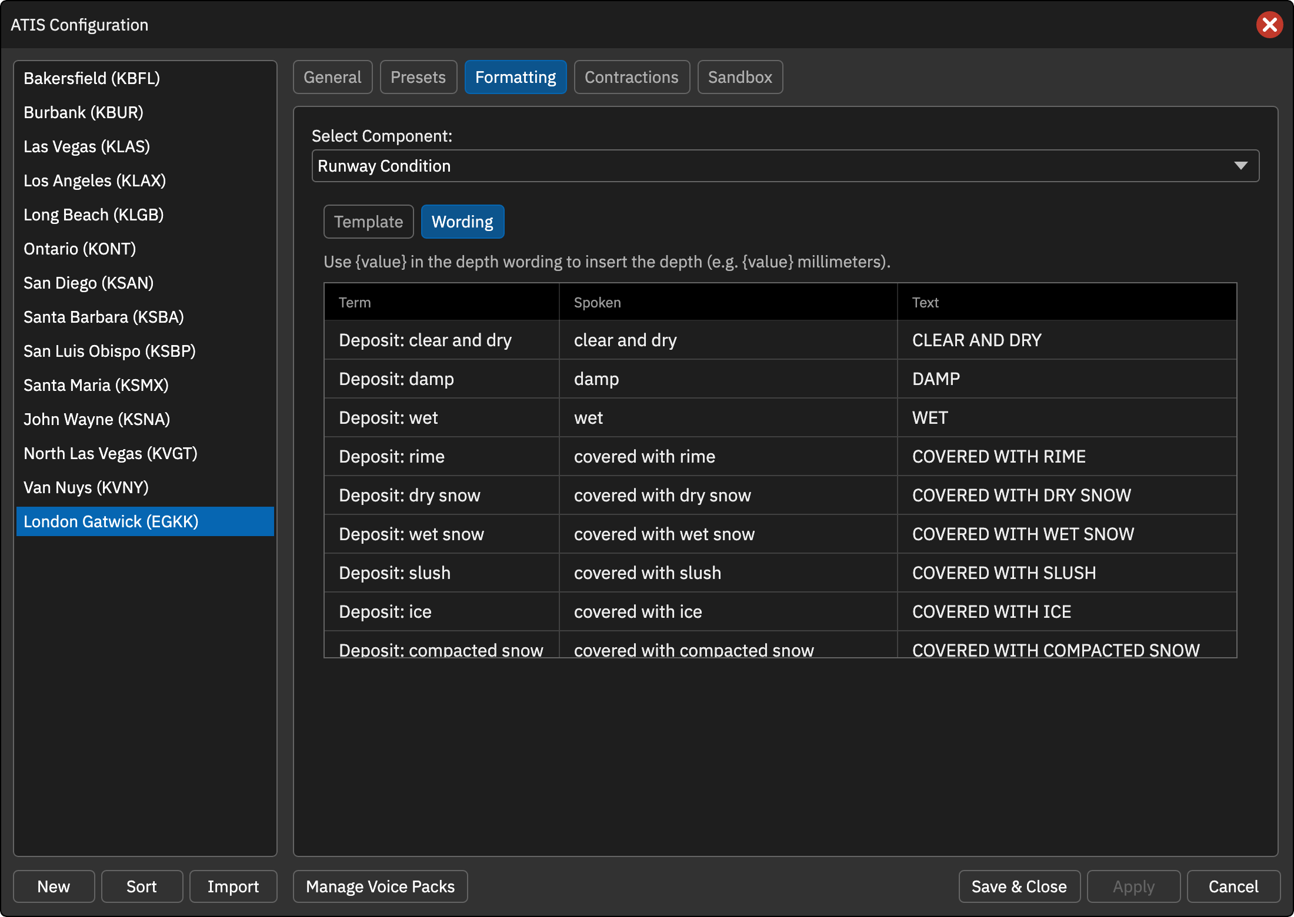Click the Spoken column header

[728, 302]
